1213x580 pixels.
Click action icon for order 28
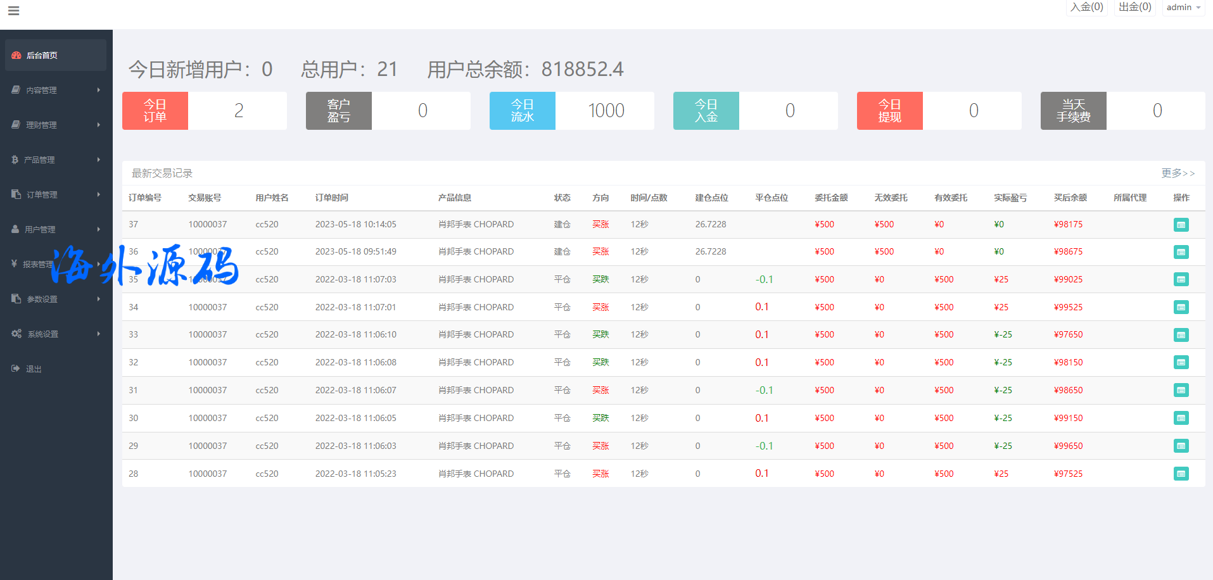point(1181,474)
